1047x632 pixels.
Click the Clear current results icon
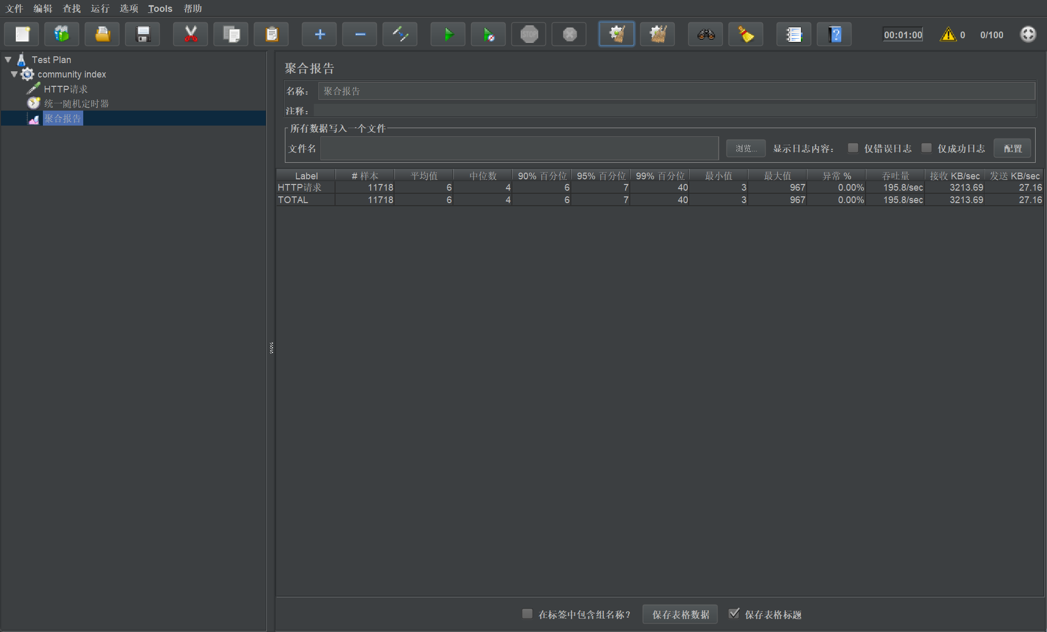tap(617, 35)
